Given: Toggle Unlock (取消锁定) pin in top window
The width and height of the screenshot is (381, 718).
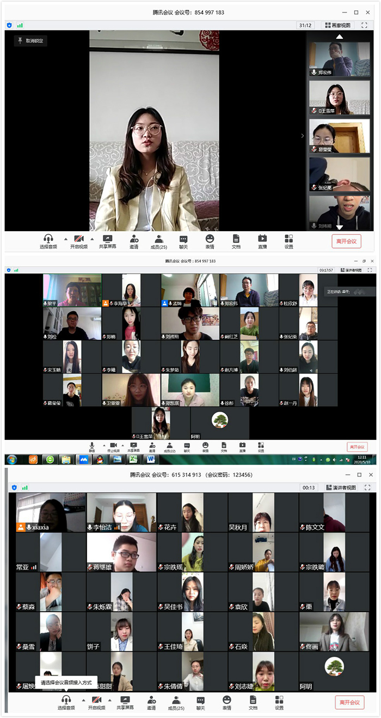Looking at the screenshot, I should pos(31,40).
